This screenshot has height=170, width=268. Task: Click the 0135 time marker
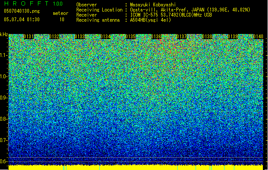click(130, 37)
